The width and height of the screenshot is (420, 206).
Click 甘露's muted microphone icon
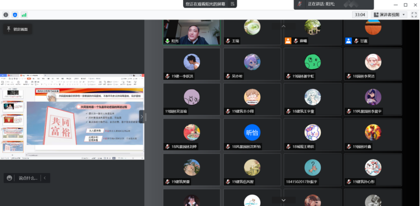pos(356,40)
